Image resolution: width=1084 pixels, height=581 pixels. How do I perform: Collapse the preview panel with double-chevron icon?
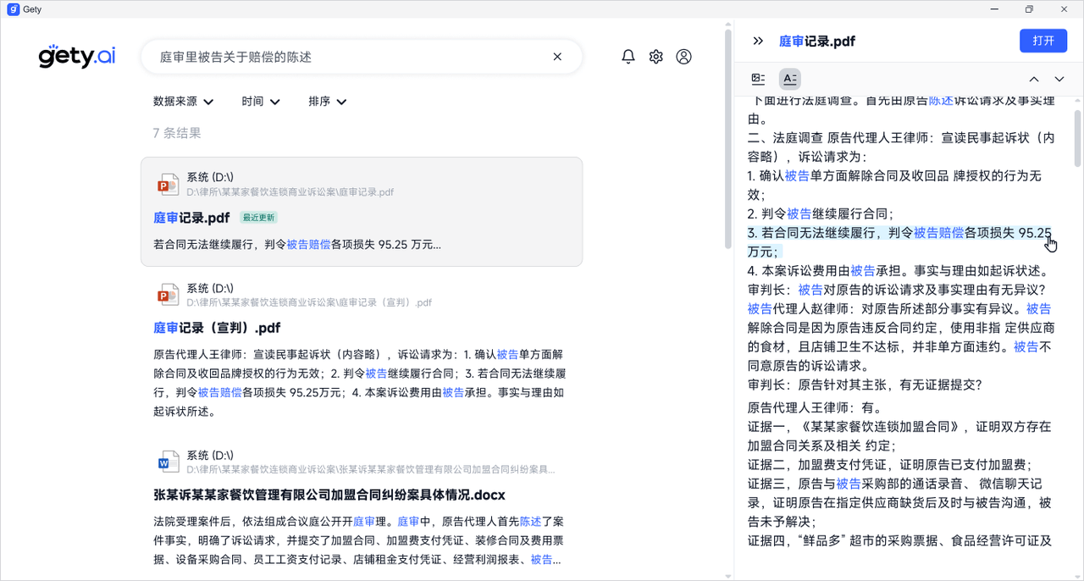758,41
